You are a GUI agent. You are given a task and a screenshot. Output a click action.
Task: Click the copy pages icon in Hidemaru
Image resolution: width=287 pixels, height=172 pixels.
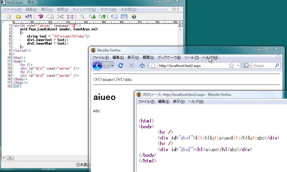click(x=50, y=17)
